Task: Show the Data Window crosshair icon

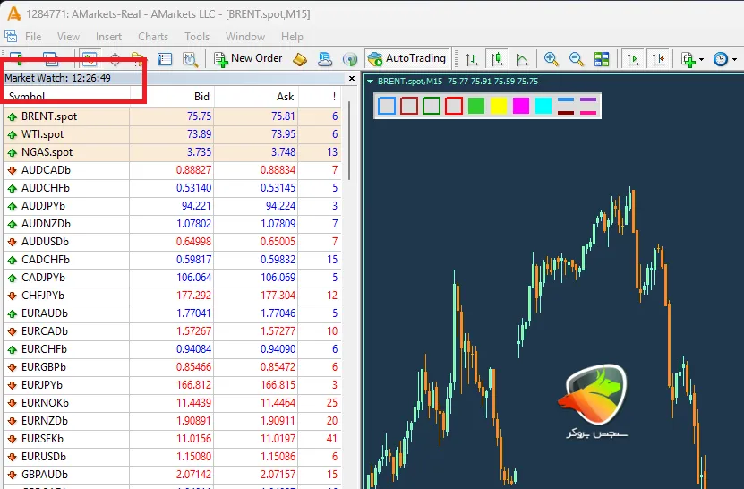Action: coord(115,59)
